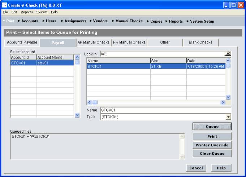Click the 31 KB size cell
This screenshot has height=177, width=246.
168,67
